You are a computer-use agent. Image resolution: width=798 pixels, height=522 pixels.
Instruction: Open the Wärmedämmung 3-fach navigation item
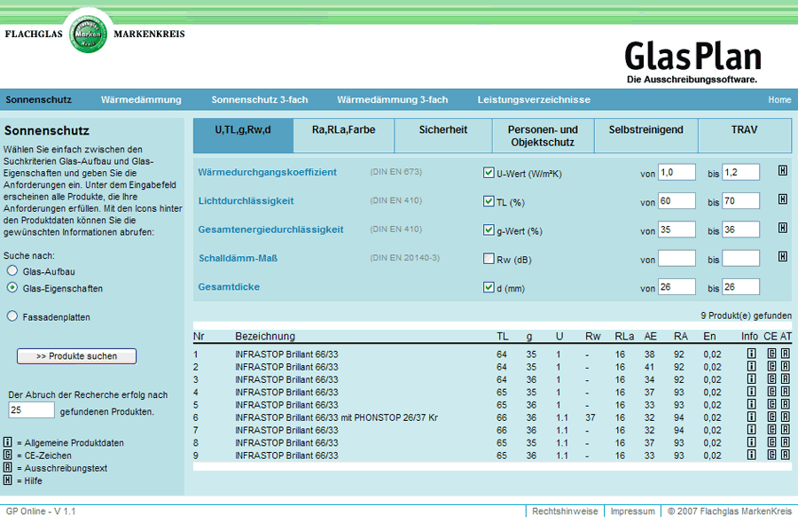[x=393, y=100]
